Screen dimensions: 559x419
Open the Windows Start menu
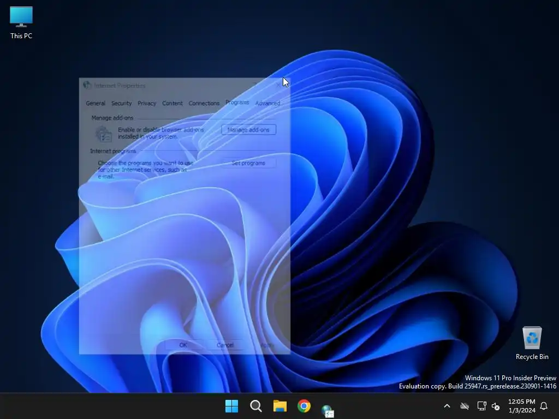tap(231, 406)
